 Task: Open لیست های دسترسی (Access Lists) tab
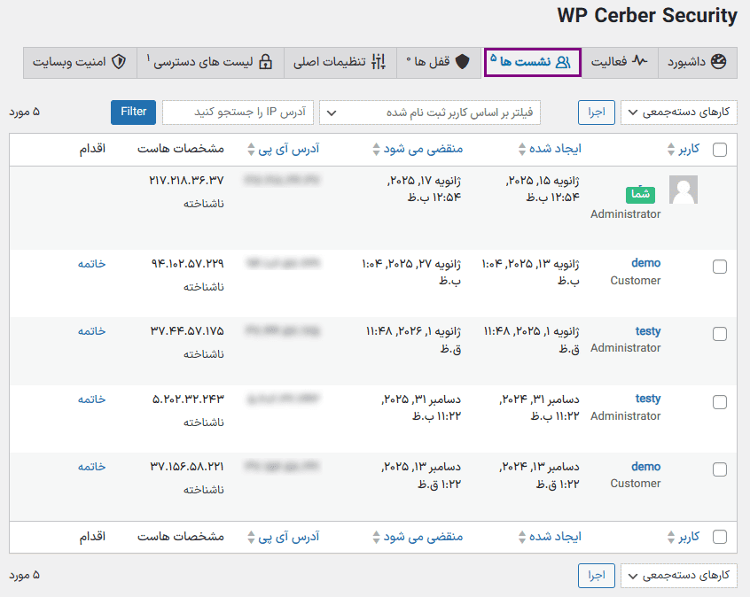tap(210, 62)
